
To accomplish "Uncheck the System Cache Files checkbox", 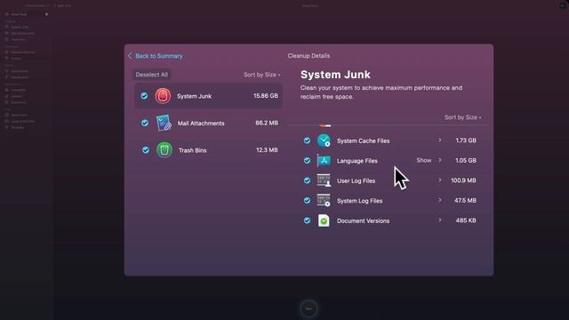I will click(x=307, y=140).
